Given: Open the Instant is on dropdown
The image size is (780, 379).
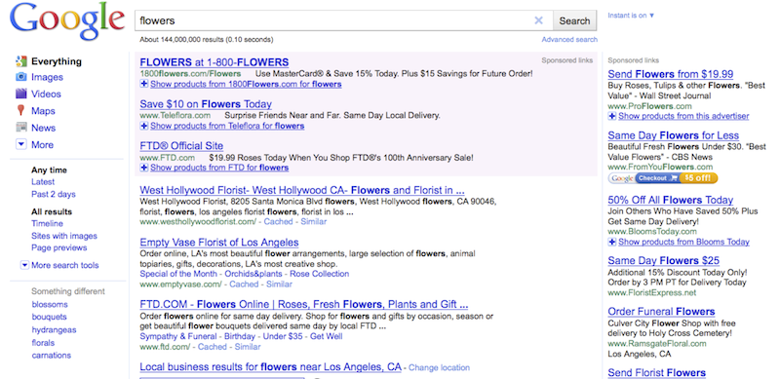Looking at the screenshot, I should 631,16.
